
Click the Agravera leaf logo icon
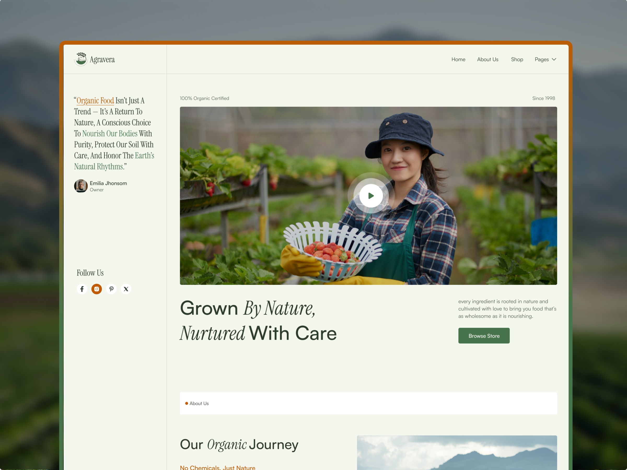click(x=81, y=59)
